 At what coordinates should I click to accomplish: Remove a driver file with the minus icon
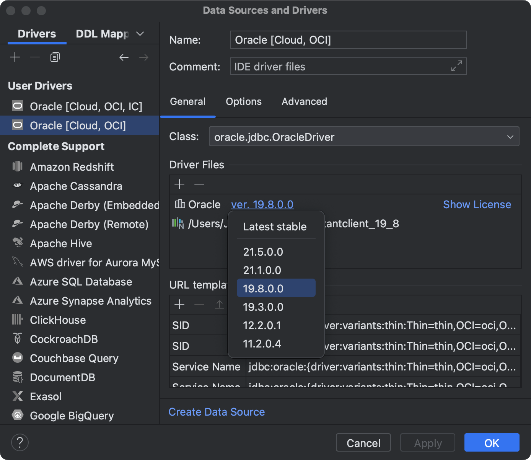click(x=199, y=184)
